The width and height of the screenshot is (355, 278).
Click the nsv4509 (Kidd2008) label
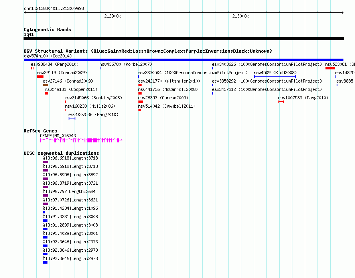click(275, 73)
